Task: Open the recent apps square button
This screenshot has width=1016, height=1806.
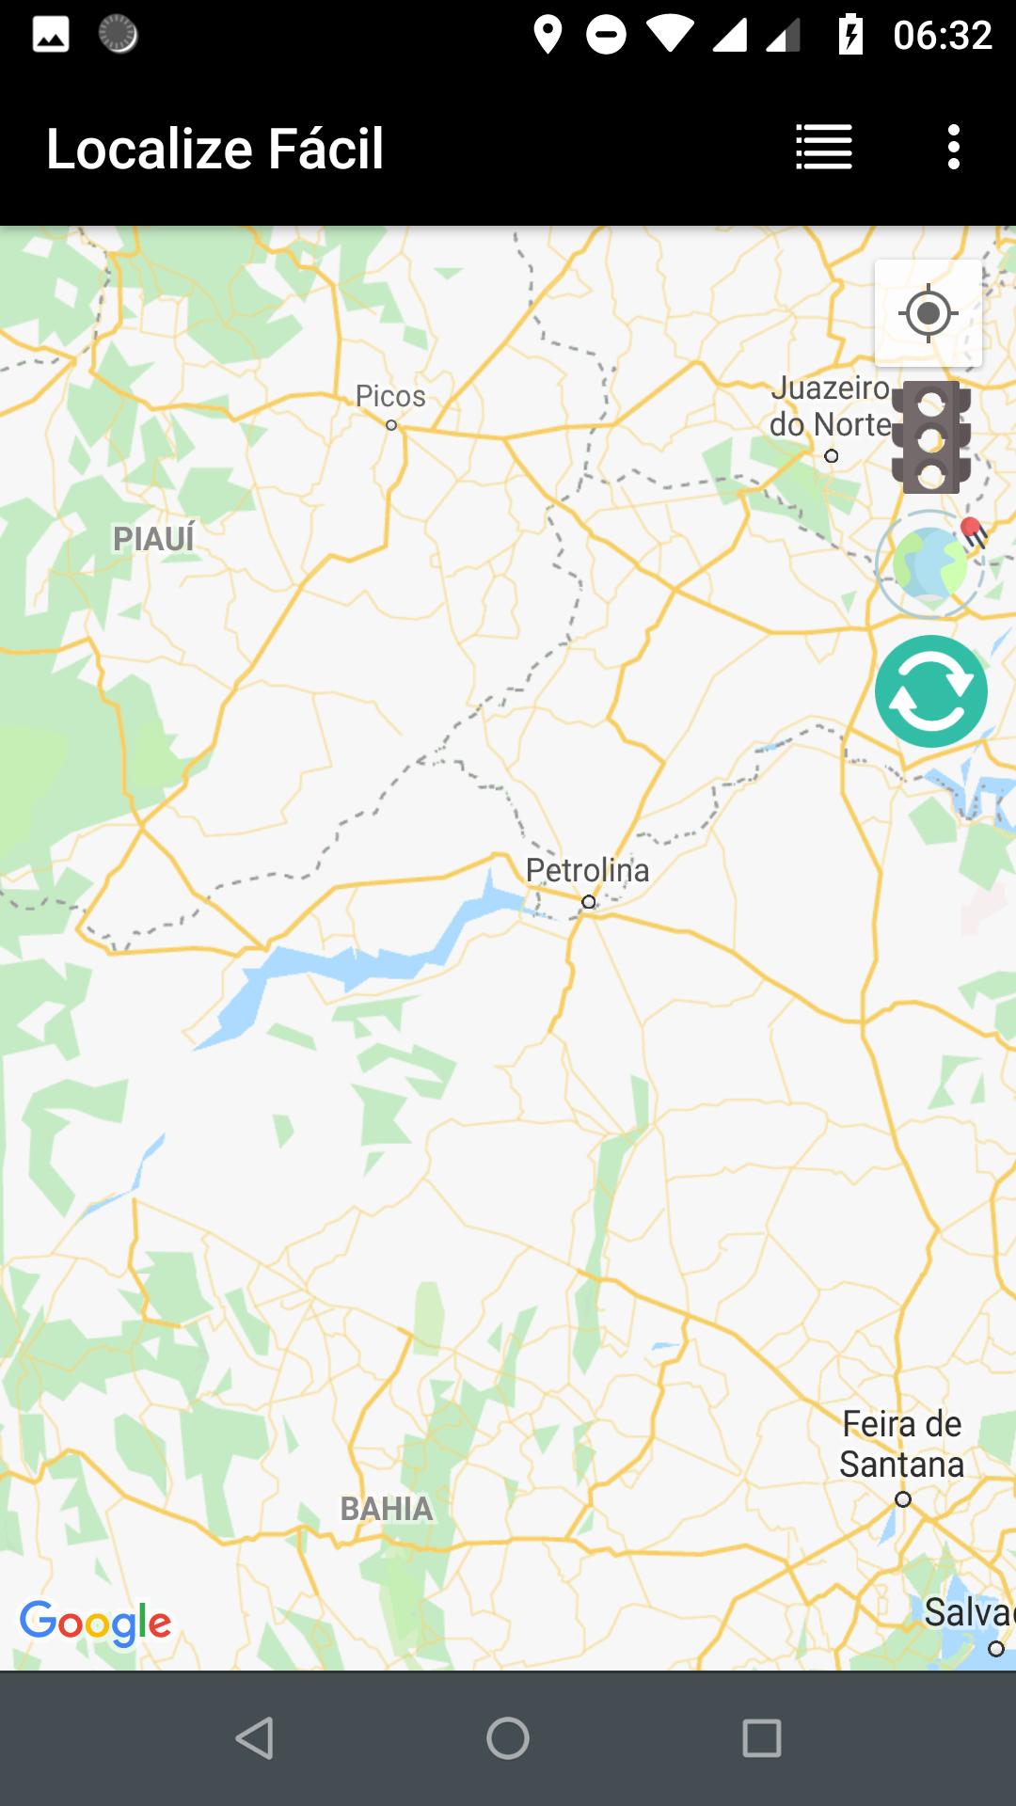Action: coord(762,1738)
